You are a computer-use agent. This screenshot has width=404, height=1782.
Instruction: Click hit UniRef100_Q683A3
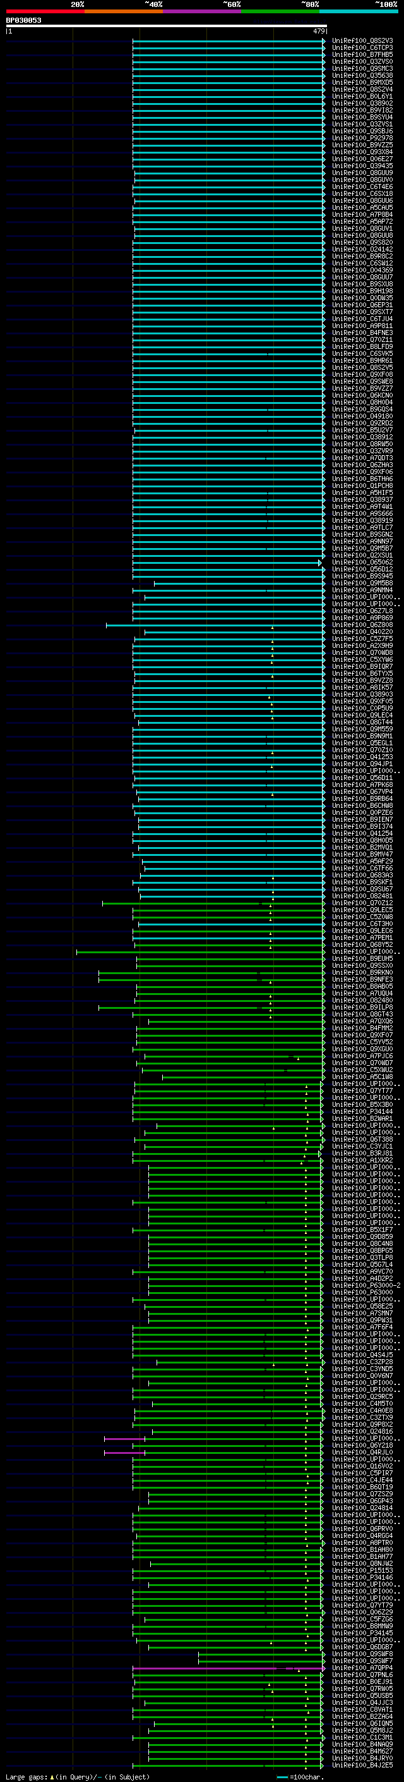click(x=362, y=876)
